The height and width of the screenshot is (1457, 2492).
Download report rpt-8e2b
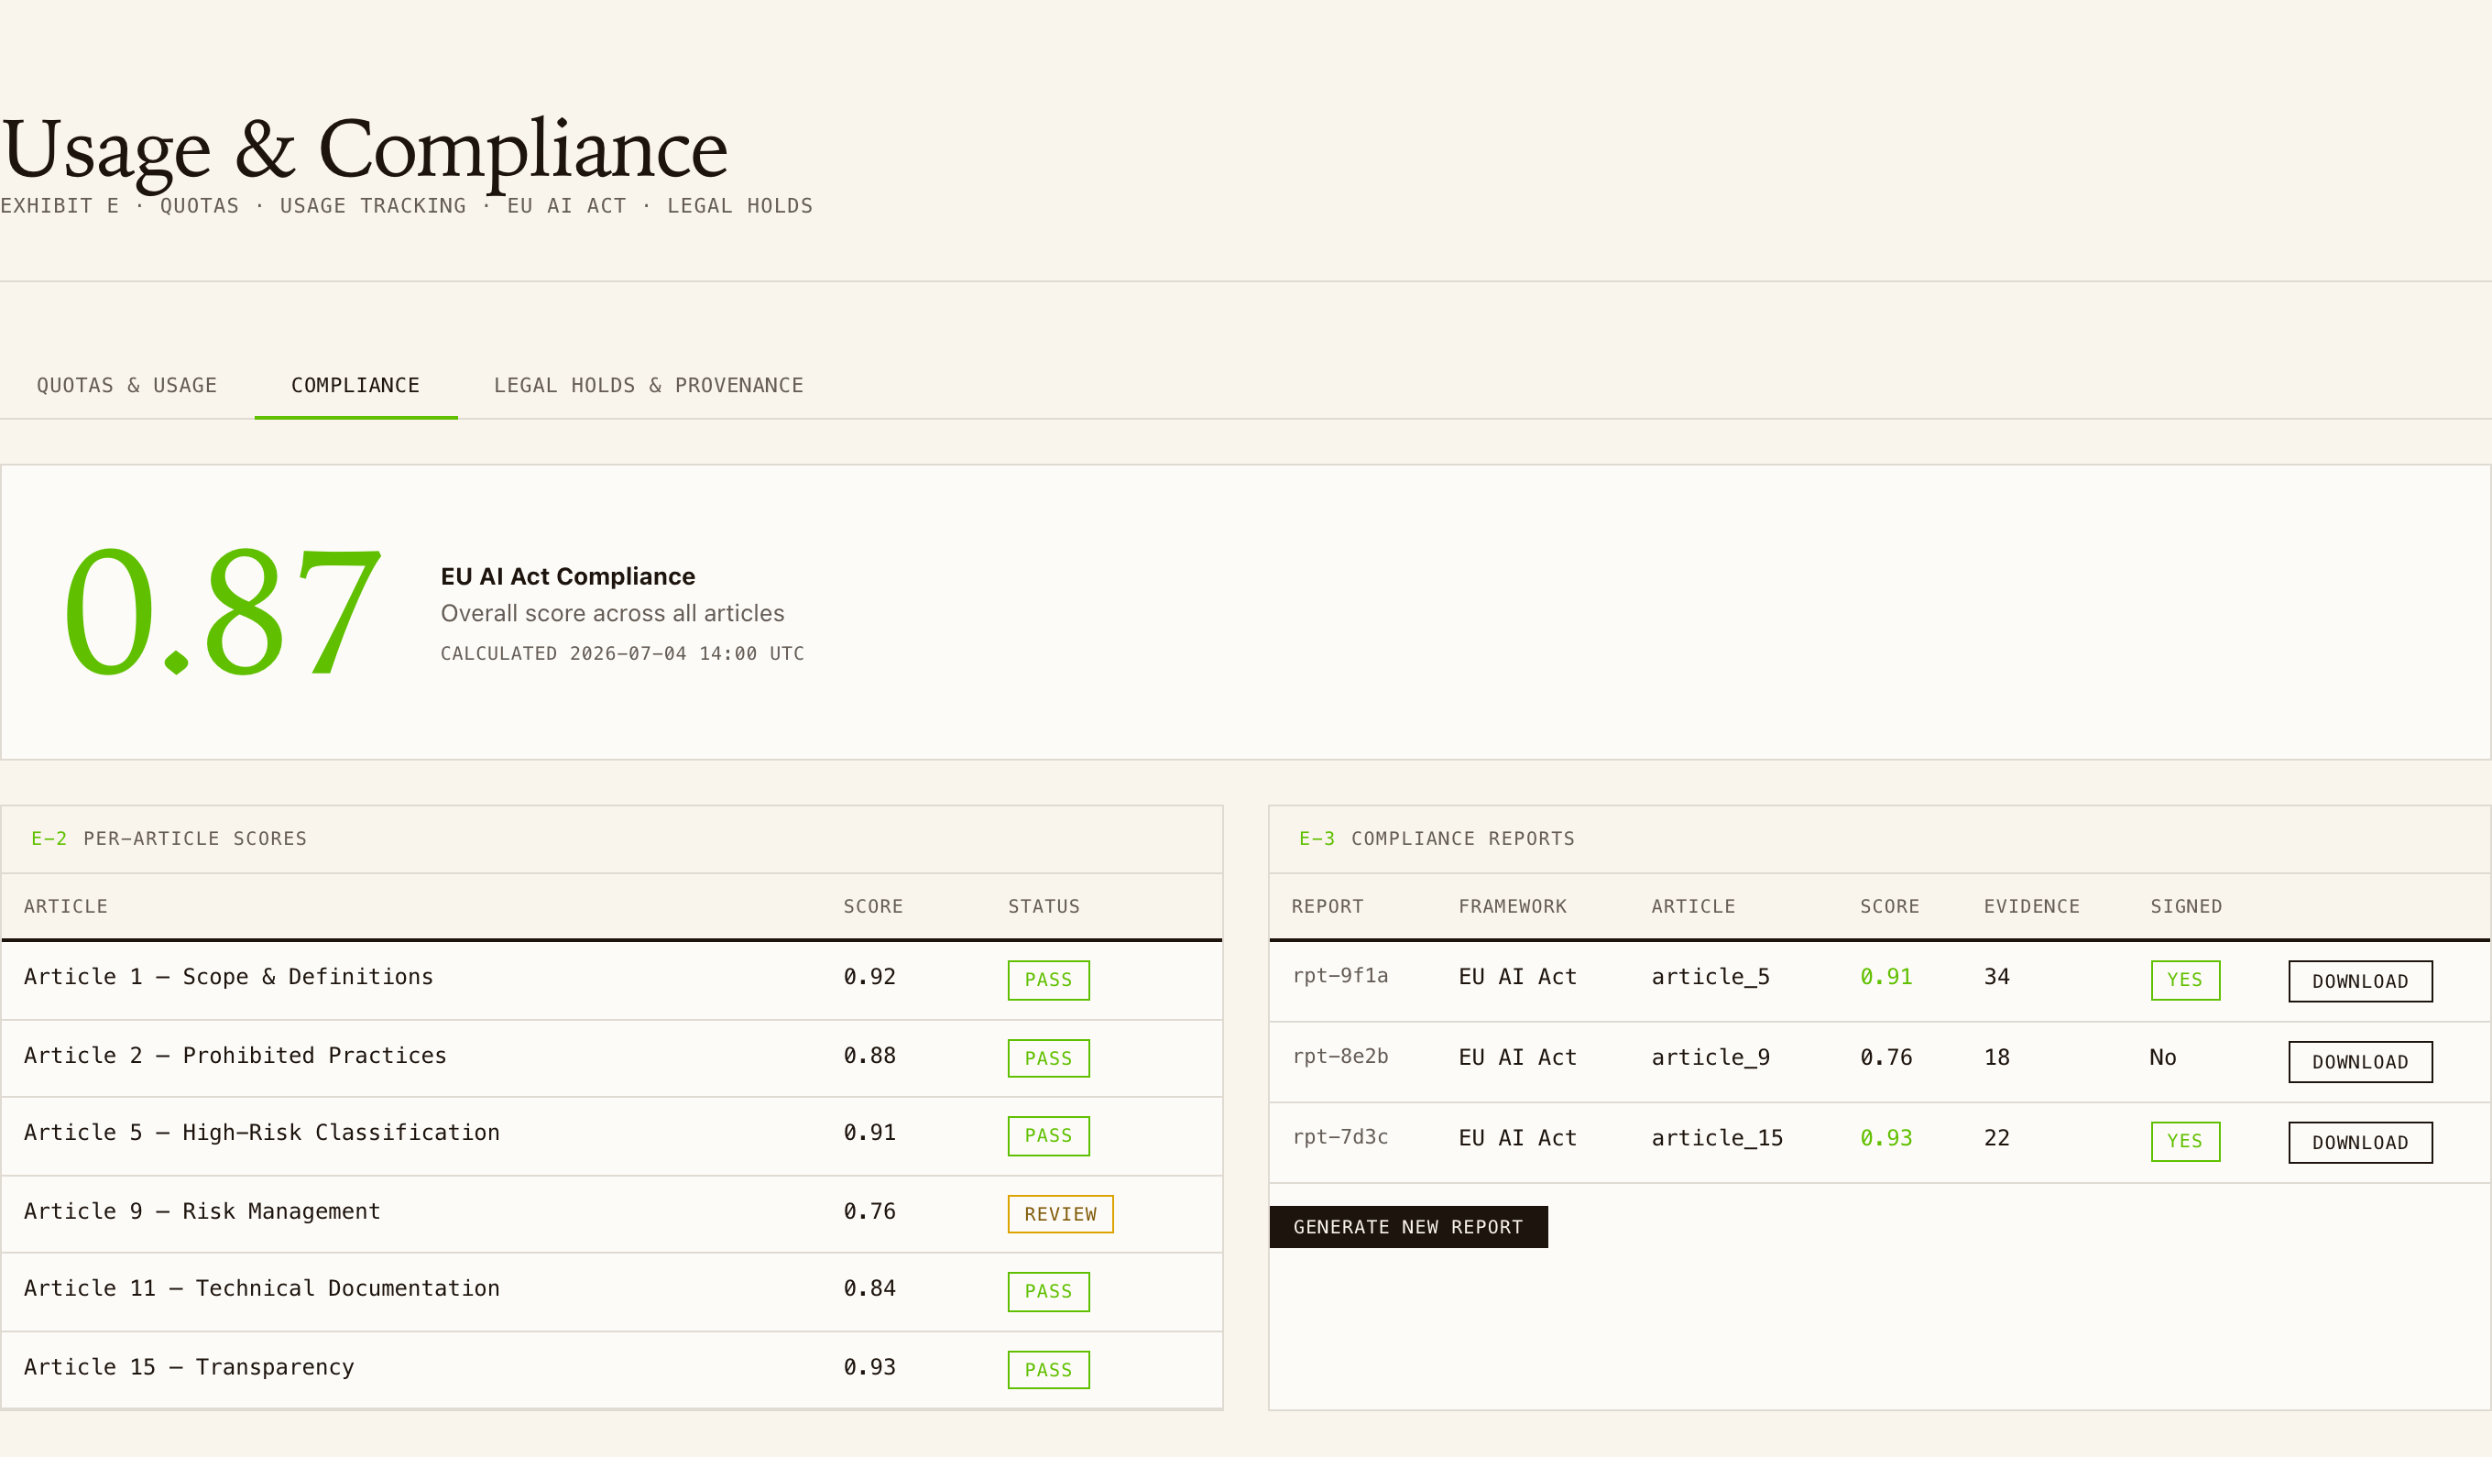point(2359,1061)
